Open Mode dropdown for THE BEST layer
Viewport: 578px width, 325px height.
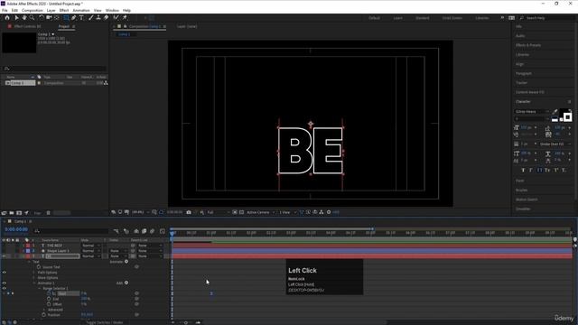point(91,246)
